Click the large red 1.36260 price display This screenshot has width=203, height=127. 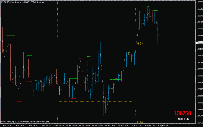tap(183, 113)
